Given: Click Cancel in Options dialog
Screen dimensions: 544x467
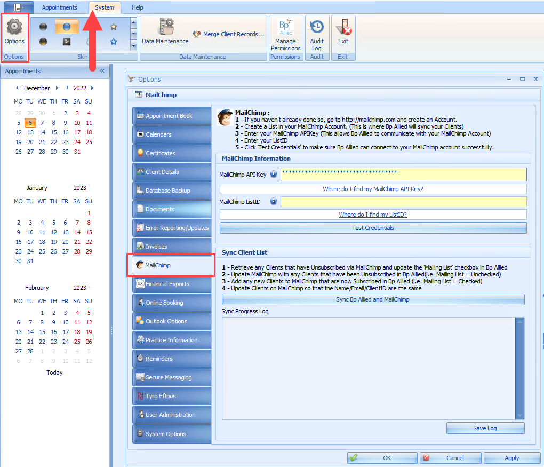Looking at the screenshot, I should click(450, 458).
